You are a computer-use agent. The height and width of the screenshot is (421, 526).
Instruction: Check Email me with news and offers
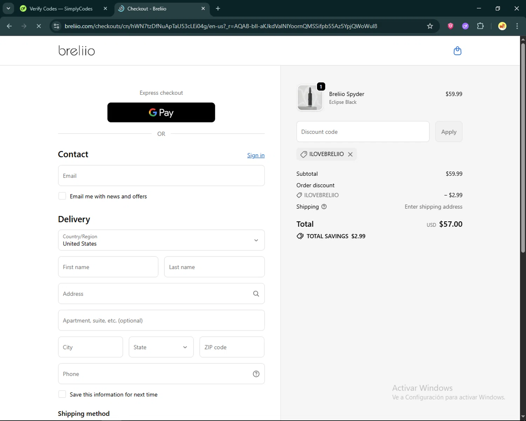62,196
